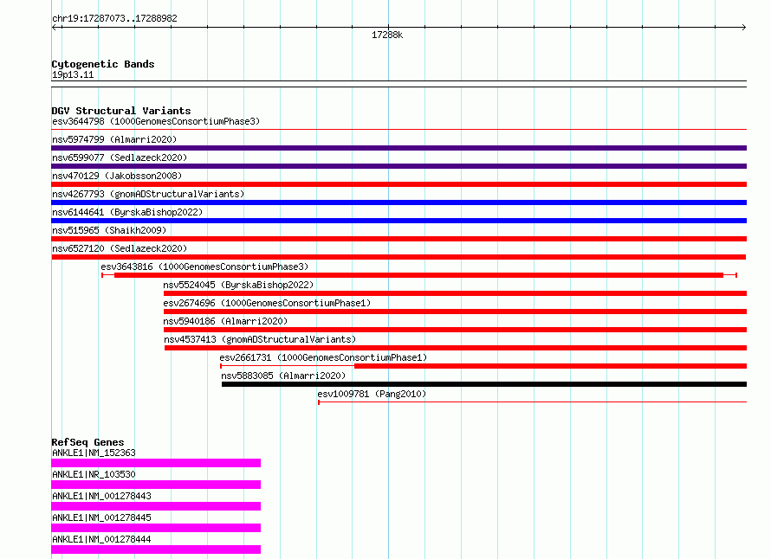
Task: Click the nsv6144641 (ByrskaBishop2022) label
Action: [x=127, y=212]
